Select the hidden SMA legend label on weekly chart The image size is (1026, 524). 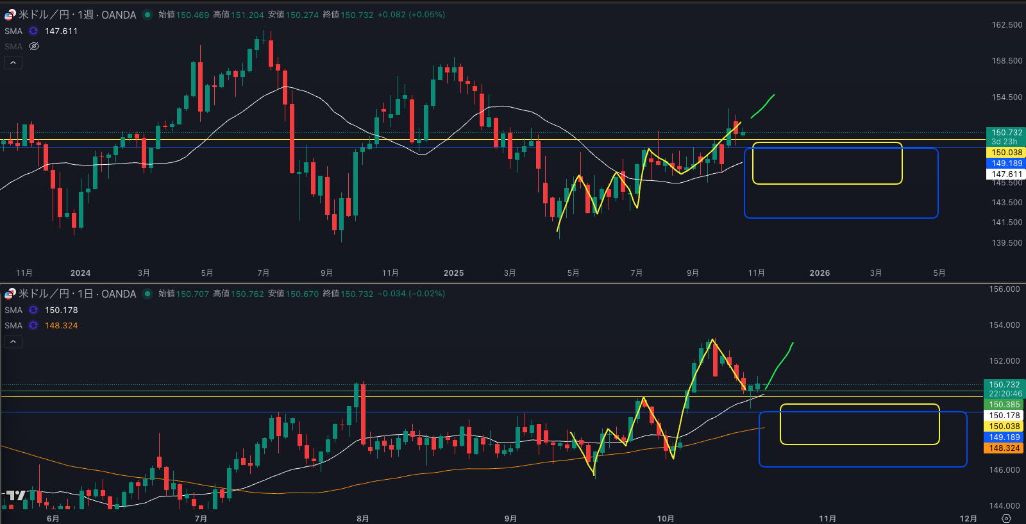click(13, 46)
